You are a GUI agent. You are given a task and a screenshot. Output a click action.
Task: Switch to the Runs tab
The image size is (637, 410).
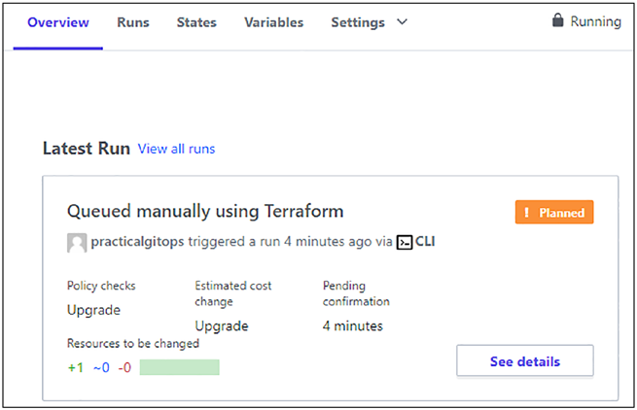[x=133, y=22]
